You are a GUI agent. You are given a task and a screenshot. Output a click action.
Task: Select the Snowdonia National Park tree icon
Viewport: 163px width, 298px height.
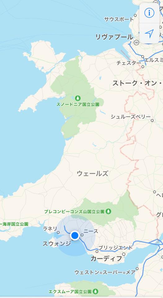(x=77, y=98)
